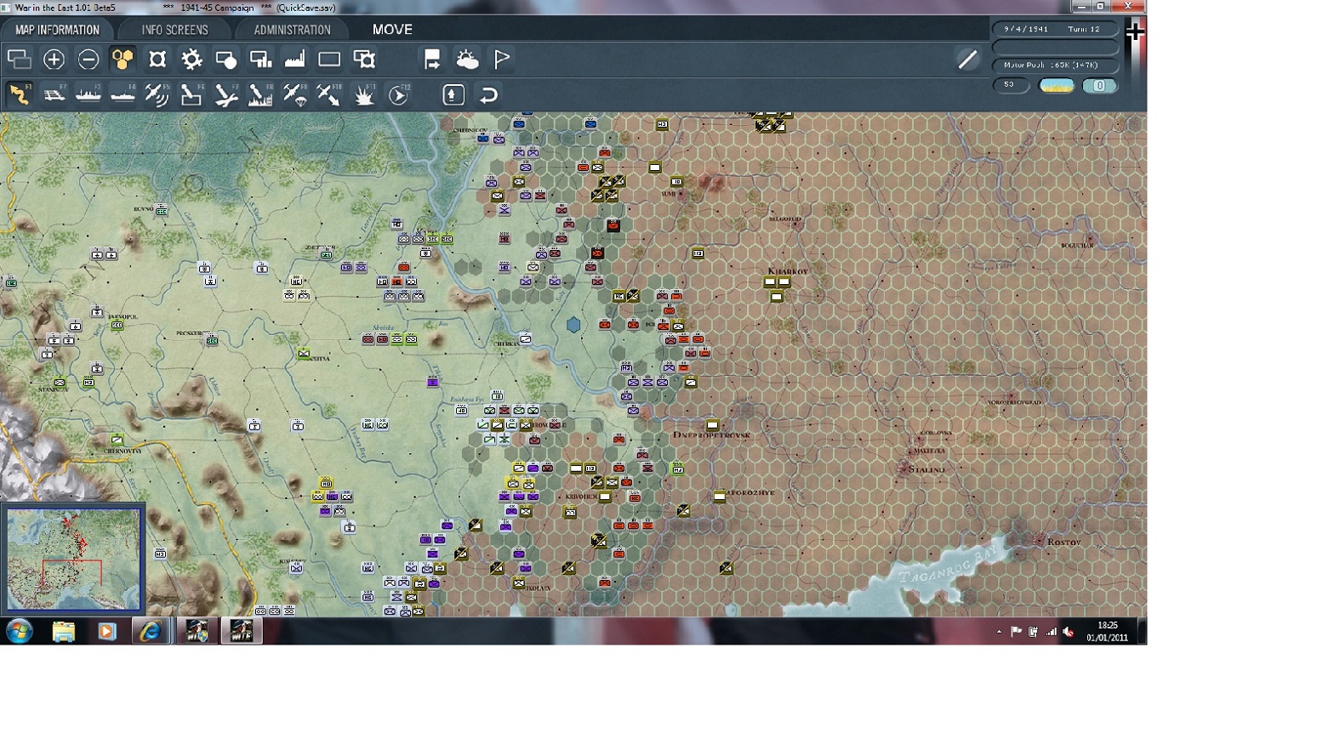Click the German cross faction flag
This screenshot has height=750, width=1334.
tap(1135, 32)
